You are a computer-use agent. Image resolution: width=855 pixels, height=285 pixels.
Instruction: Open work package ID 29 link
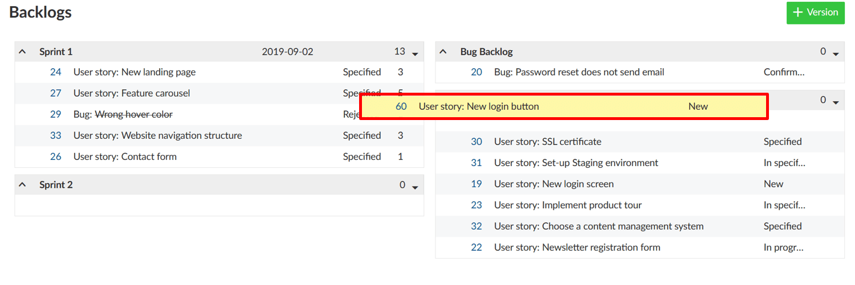[x=55, y=114]
